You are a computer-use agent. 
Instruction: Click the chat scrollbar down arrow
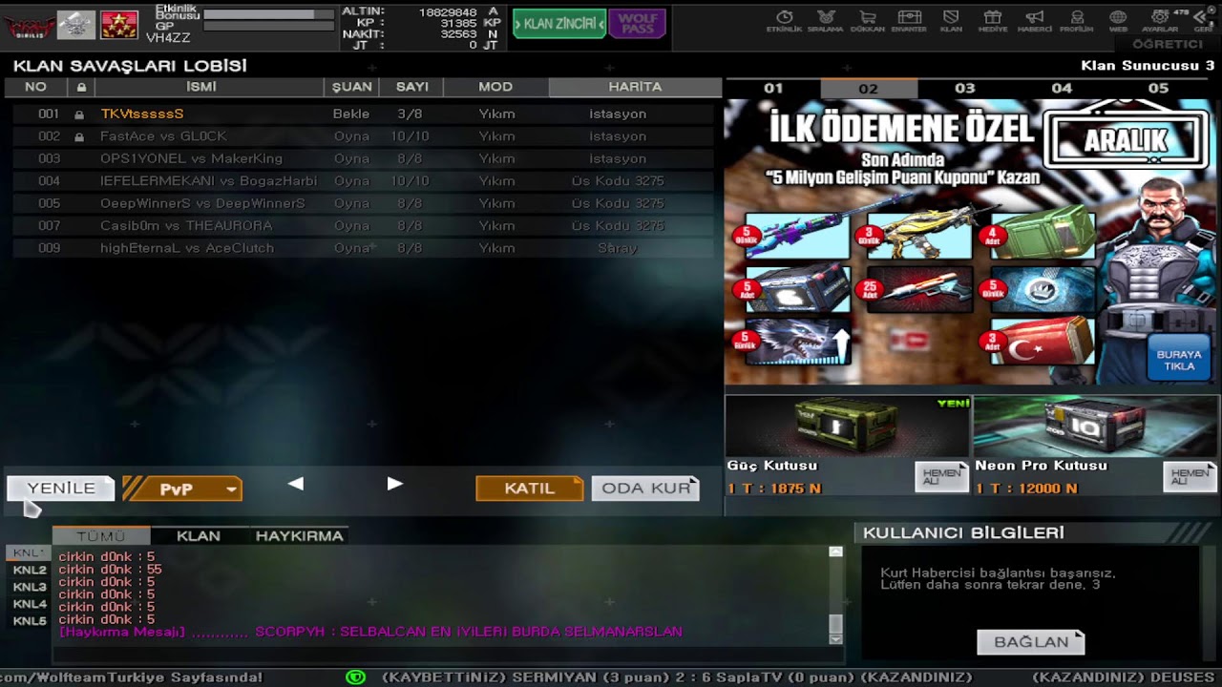(835, 638)
